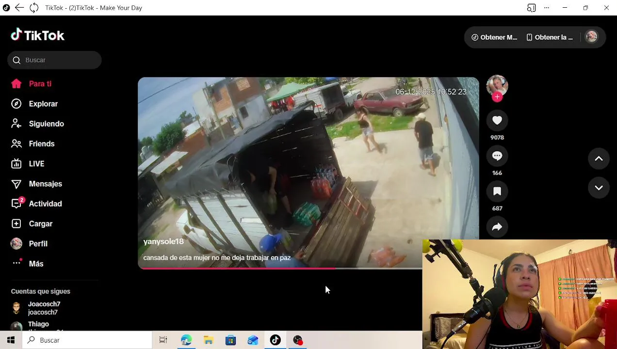Seek along the red video progress bar
The height and width of the screenshot is (349, 617).
[x=280, y=268]
